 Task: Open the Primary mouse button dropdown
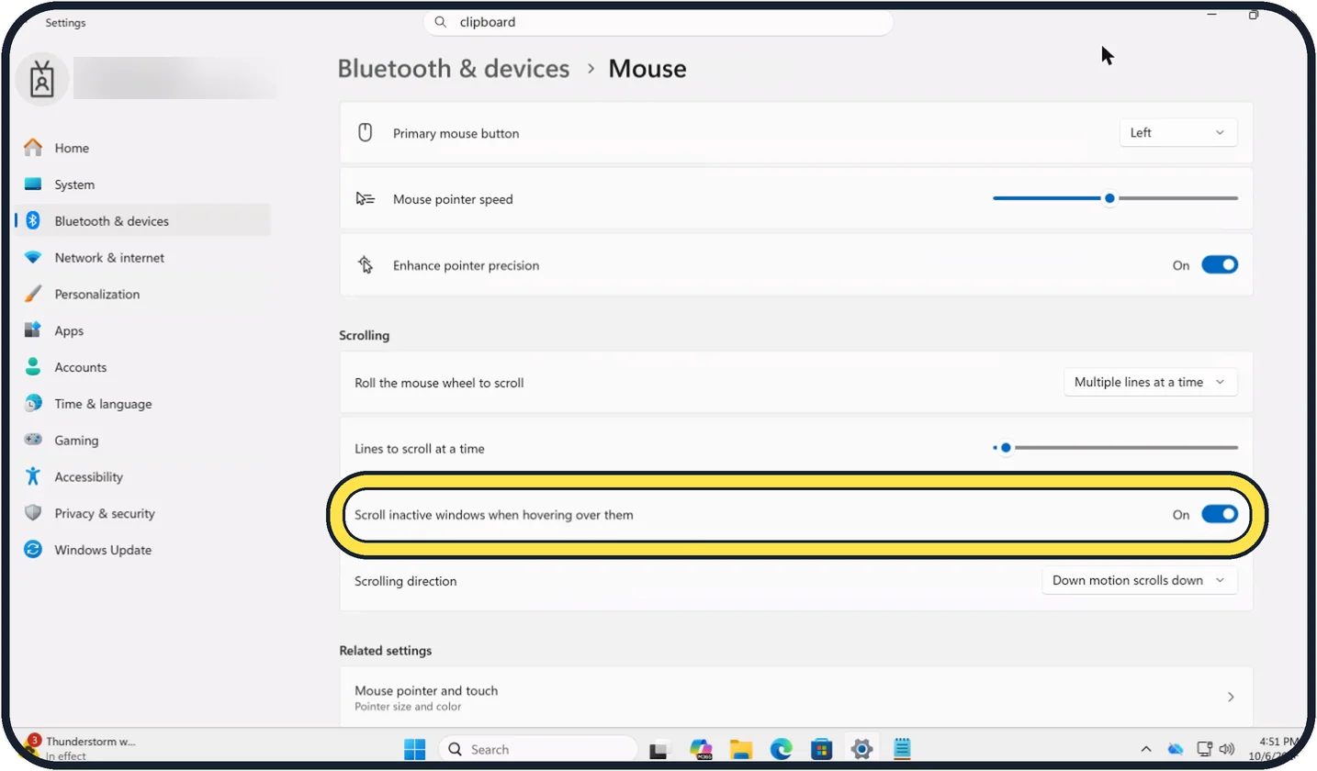[1178, 133]
